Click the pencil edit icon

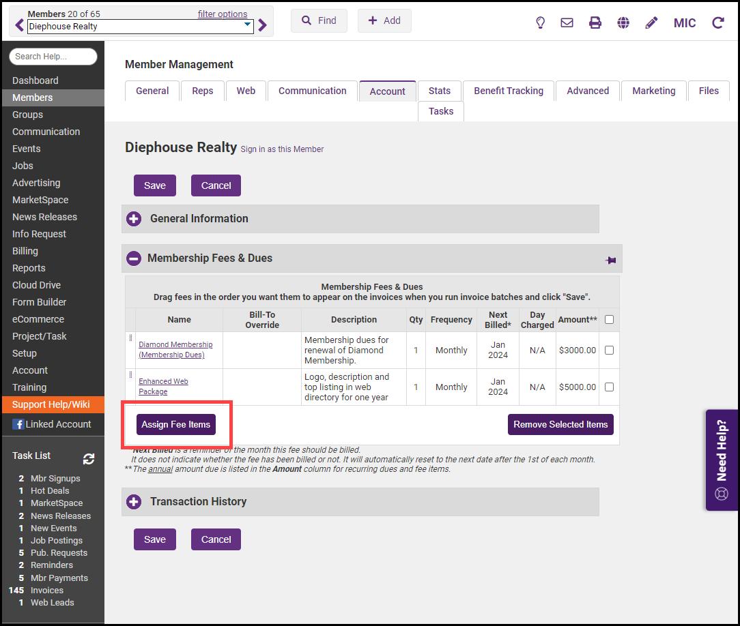pyautogui.click(x=651, y=23)
